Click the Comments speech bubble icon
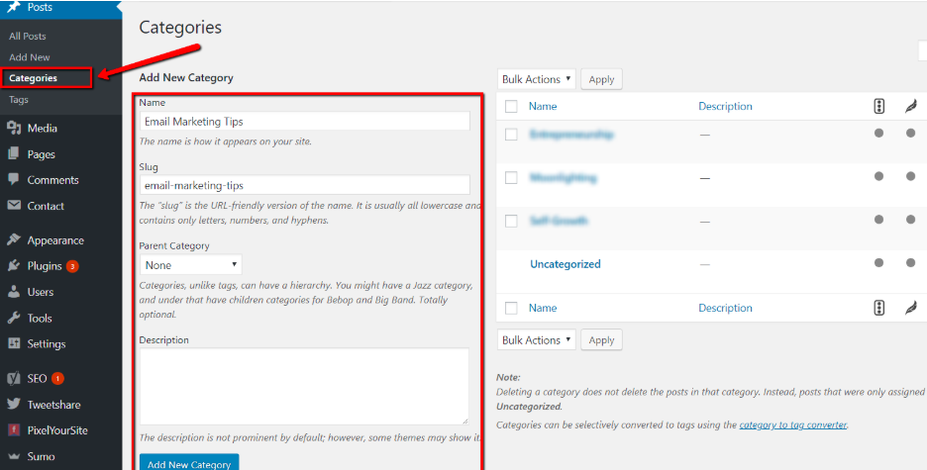Image resolution: width=927 pixels, height=470 pixels. tap(14, 179)
